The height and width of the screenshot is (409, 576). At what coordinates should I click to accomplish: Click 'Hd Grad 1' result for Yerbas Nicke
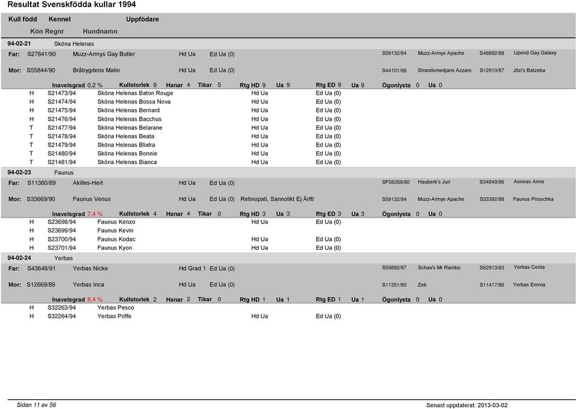(192, 268)
